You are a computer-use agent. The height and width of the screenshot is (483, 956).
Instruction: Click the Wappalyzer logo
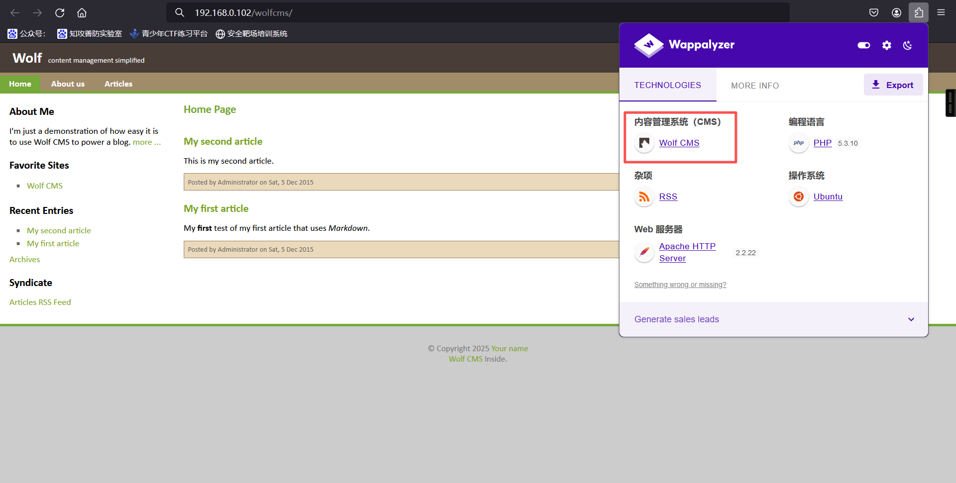[x=684, y=45]
